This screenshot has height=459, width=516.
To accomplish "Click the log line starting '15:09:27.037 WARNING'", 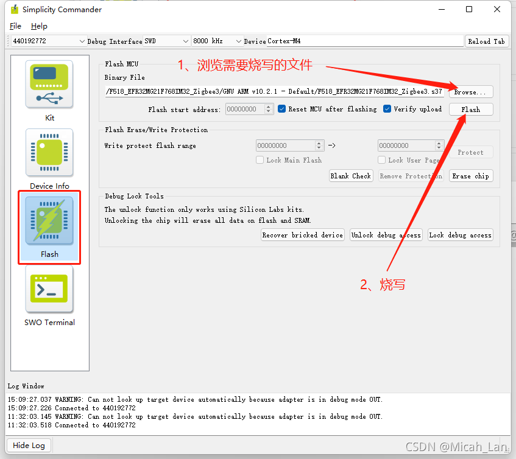I will pyautogui.click(x=195, y=399).
